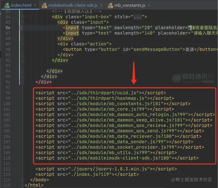The height and width of the screenshot is (188, 218).
Task: Collapse the input-box div fold on line 84
Action: click(23, 17)
